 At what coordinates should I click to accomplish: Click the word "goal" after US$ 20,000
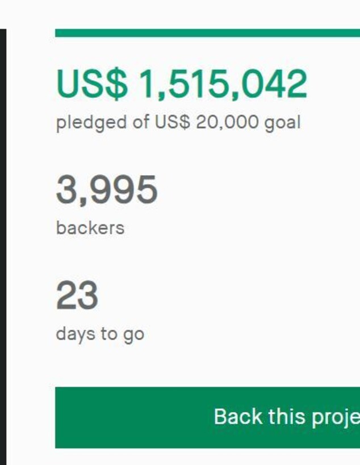click(x=282, y=123)
